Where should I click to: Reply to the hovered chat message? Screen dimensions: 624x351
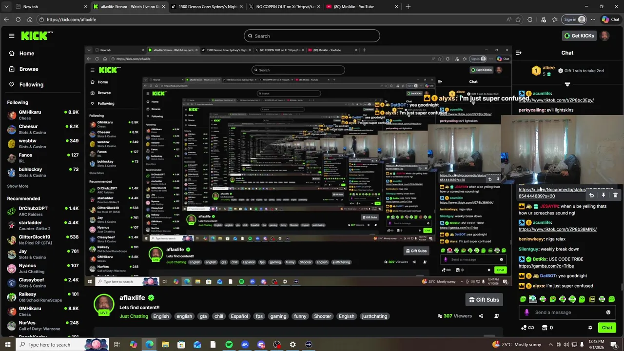click(591, 195)
